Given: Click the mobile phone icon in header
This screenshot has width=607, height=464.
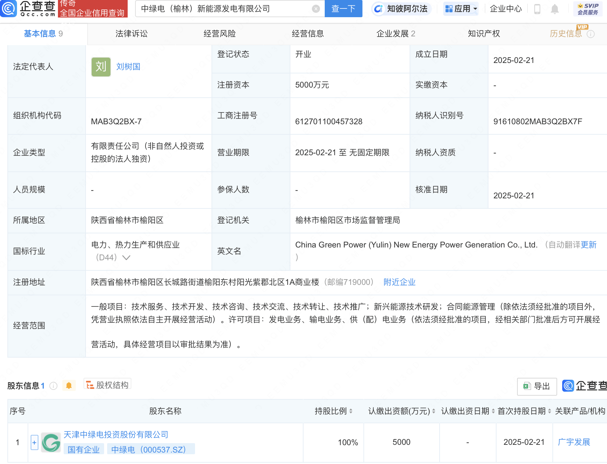Looking at the screenshot, I should pyautogui.click(x=537, y=9).
